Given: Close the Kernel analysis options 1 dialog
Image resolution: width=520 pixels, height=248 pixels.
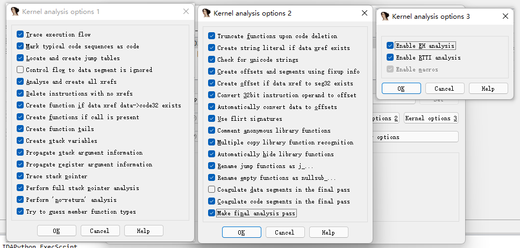Looking at the screenshot, I should point(186,12).
